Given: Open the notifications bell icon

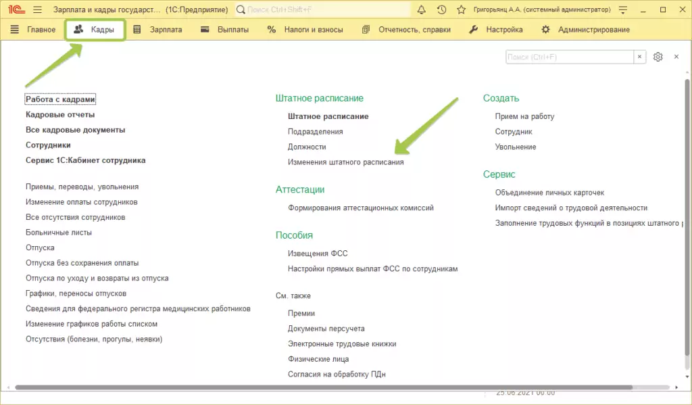Looking at the screenshot, I should pyautogui.click(x=422, y=10).
